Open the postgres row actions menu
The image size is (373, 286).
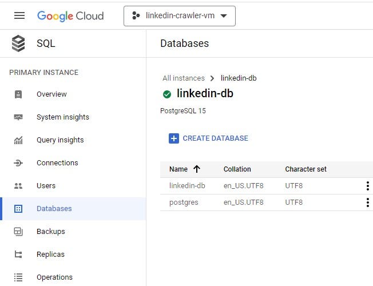(x=368, y=202)
